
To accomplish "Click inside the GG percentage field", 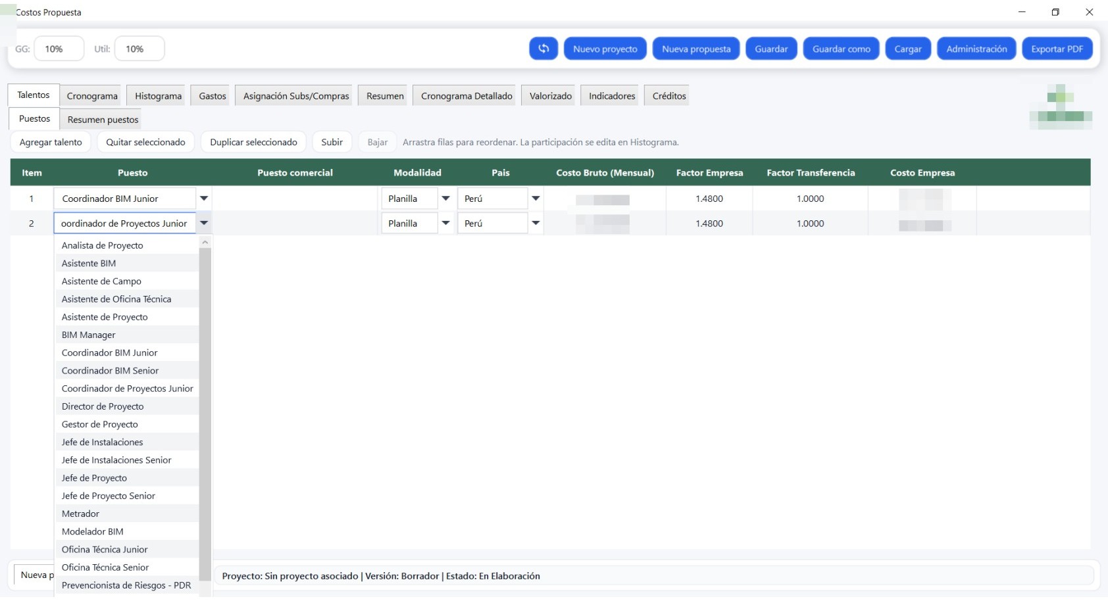I will point(58,48).
